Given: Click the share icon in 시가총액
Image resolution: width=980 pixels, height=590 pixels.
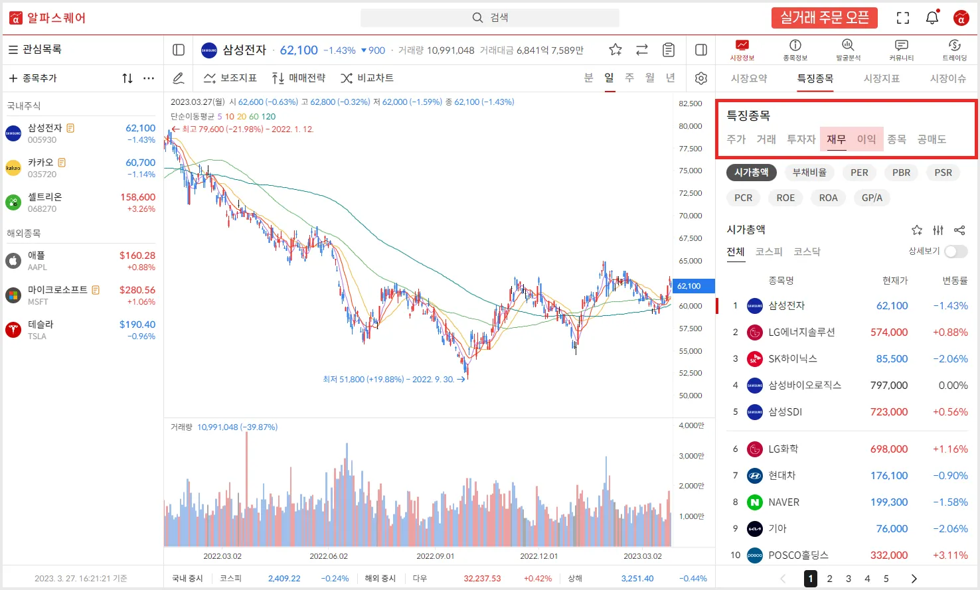Looking at the screenshot, I should point(959,230).
